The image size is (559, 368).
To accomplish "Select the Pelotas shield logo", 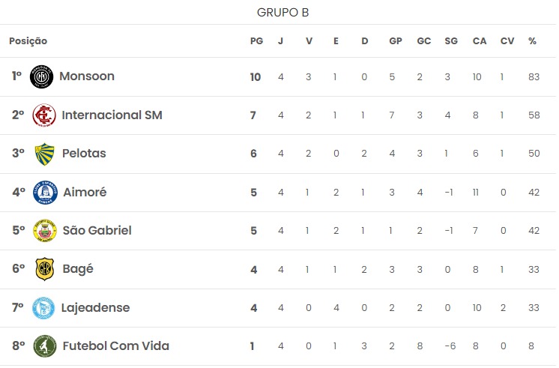I will (44, 154).
